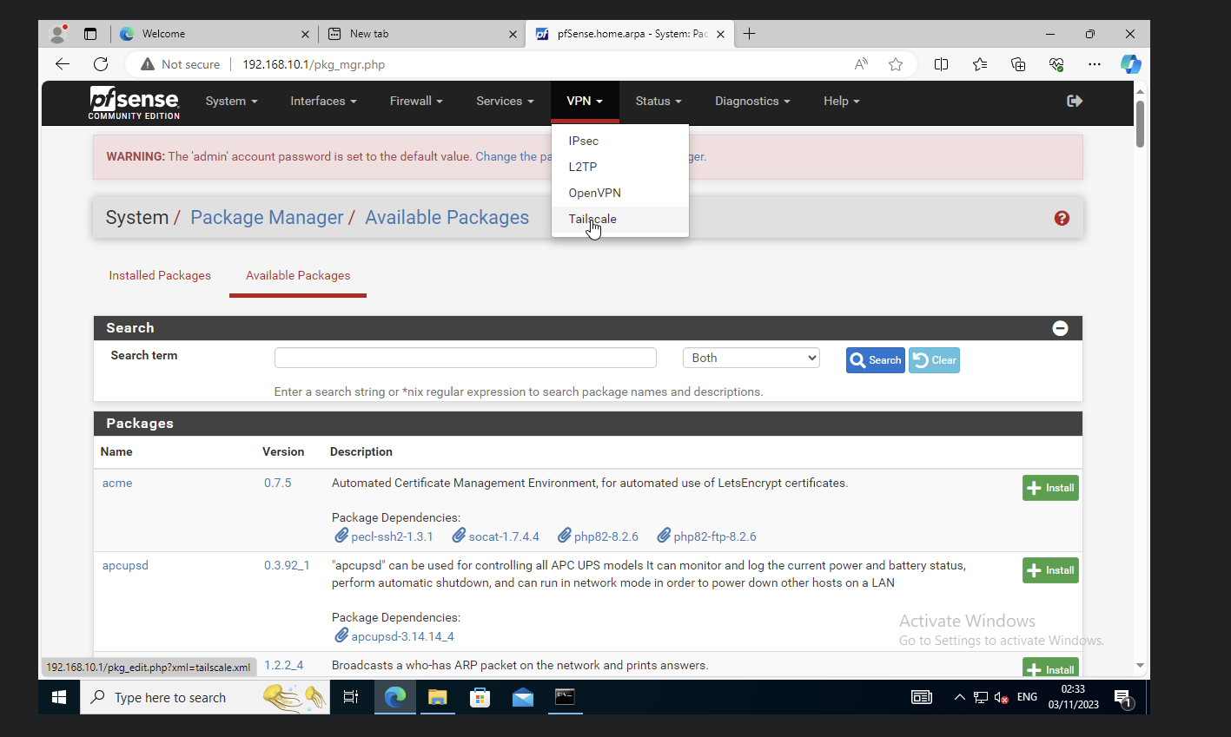Open the tab actions menu icon
This screenshot has width=1231, height=737.
tap(90, 34)
